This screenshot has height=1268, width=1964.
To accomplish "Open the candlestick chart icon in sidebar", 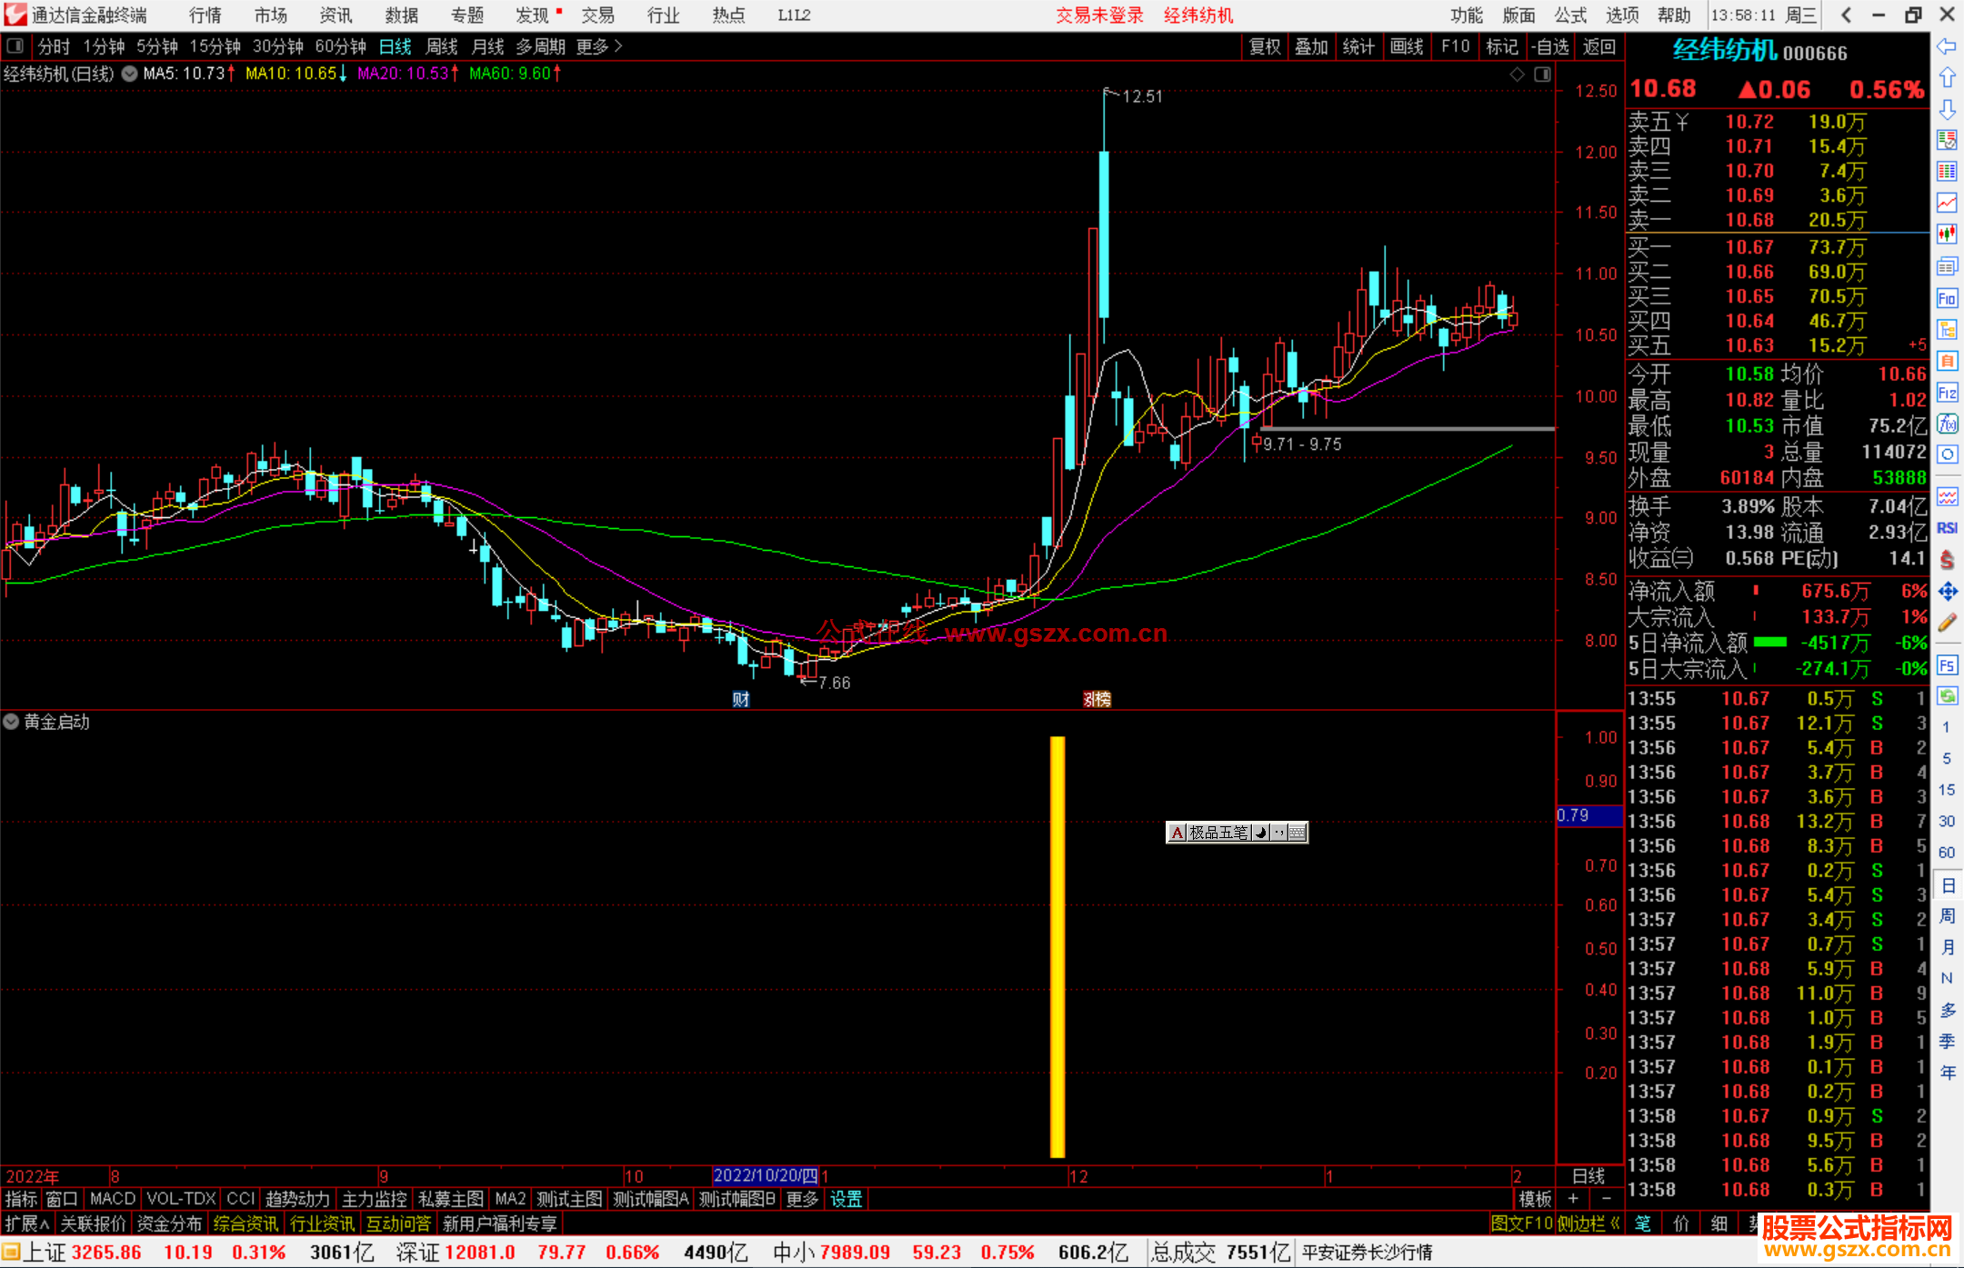I will click(x=1947, y=235).
